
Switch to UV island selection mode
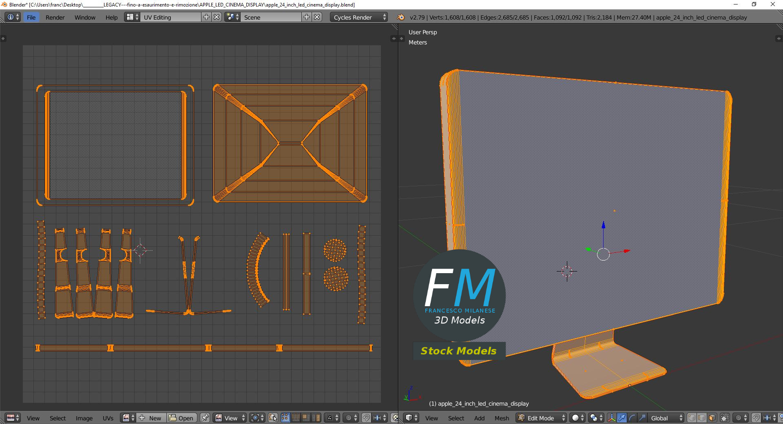316,418
